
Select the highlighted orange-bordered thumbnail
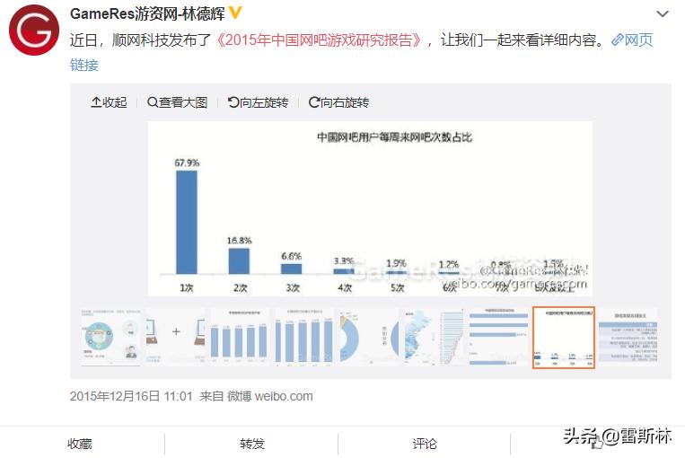click(564, 338)
